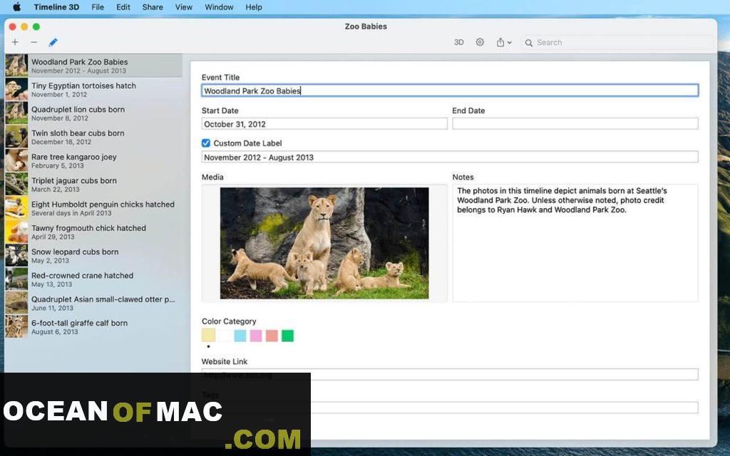Viewport: 730px width, 456px height.
Task: Choose the salmon red color category swatch
Action: coord(272,336)
